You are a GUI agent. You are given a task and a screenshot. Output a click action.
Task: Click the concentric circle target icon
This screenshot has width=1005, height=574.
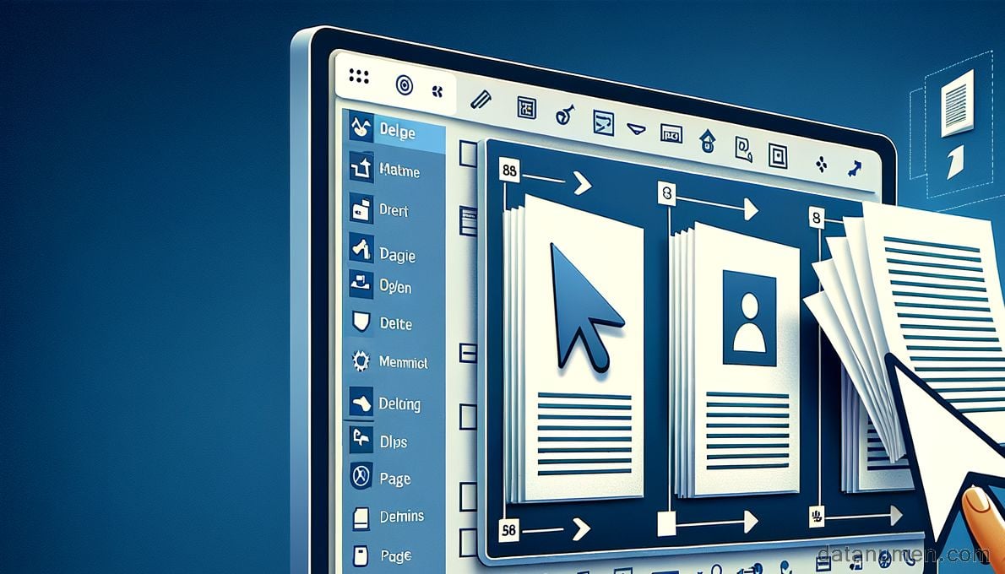405,84
